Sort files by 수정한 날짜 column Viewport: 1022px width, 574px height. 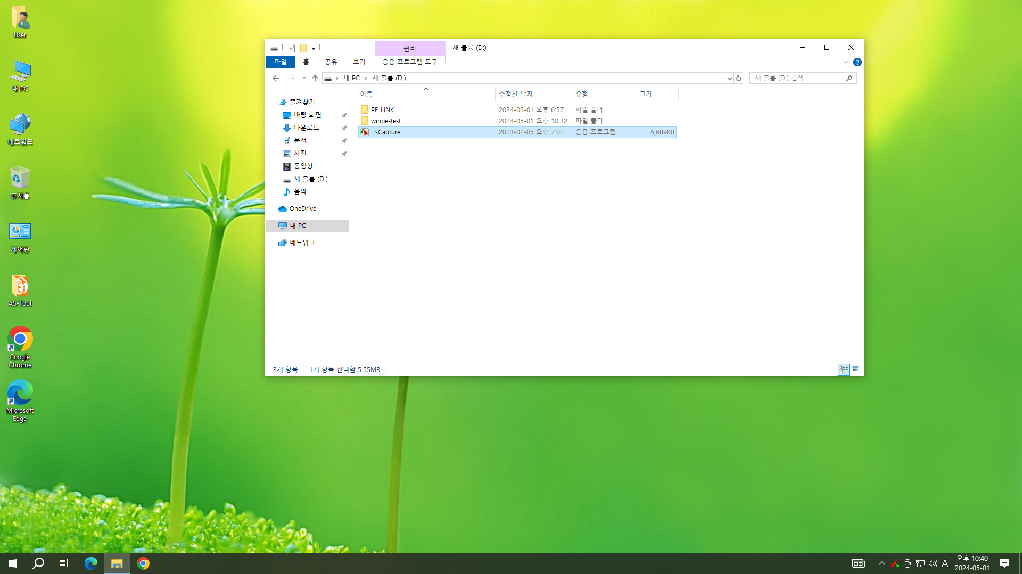(533, 94)
